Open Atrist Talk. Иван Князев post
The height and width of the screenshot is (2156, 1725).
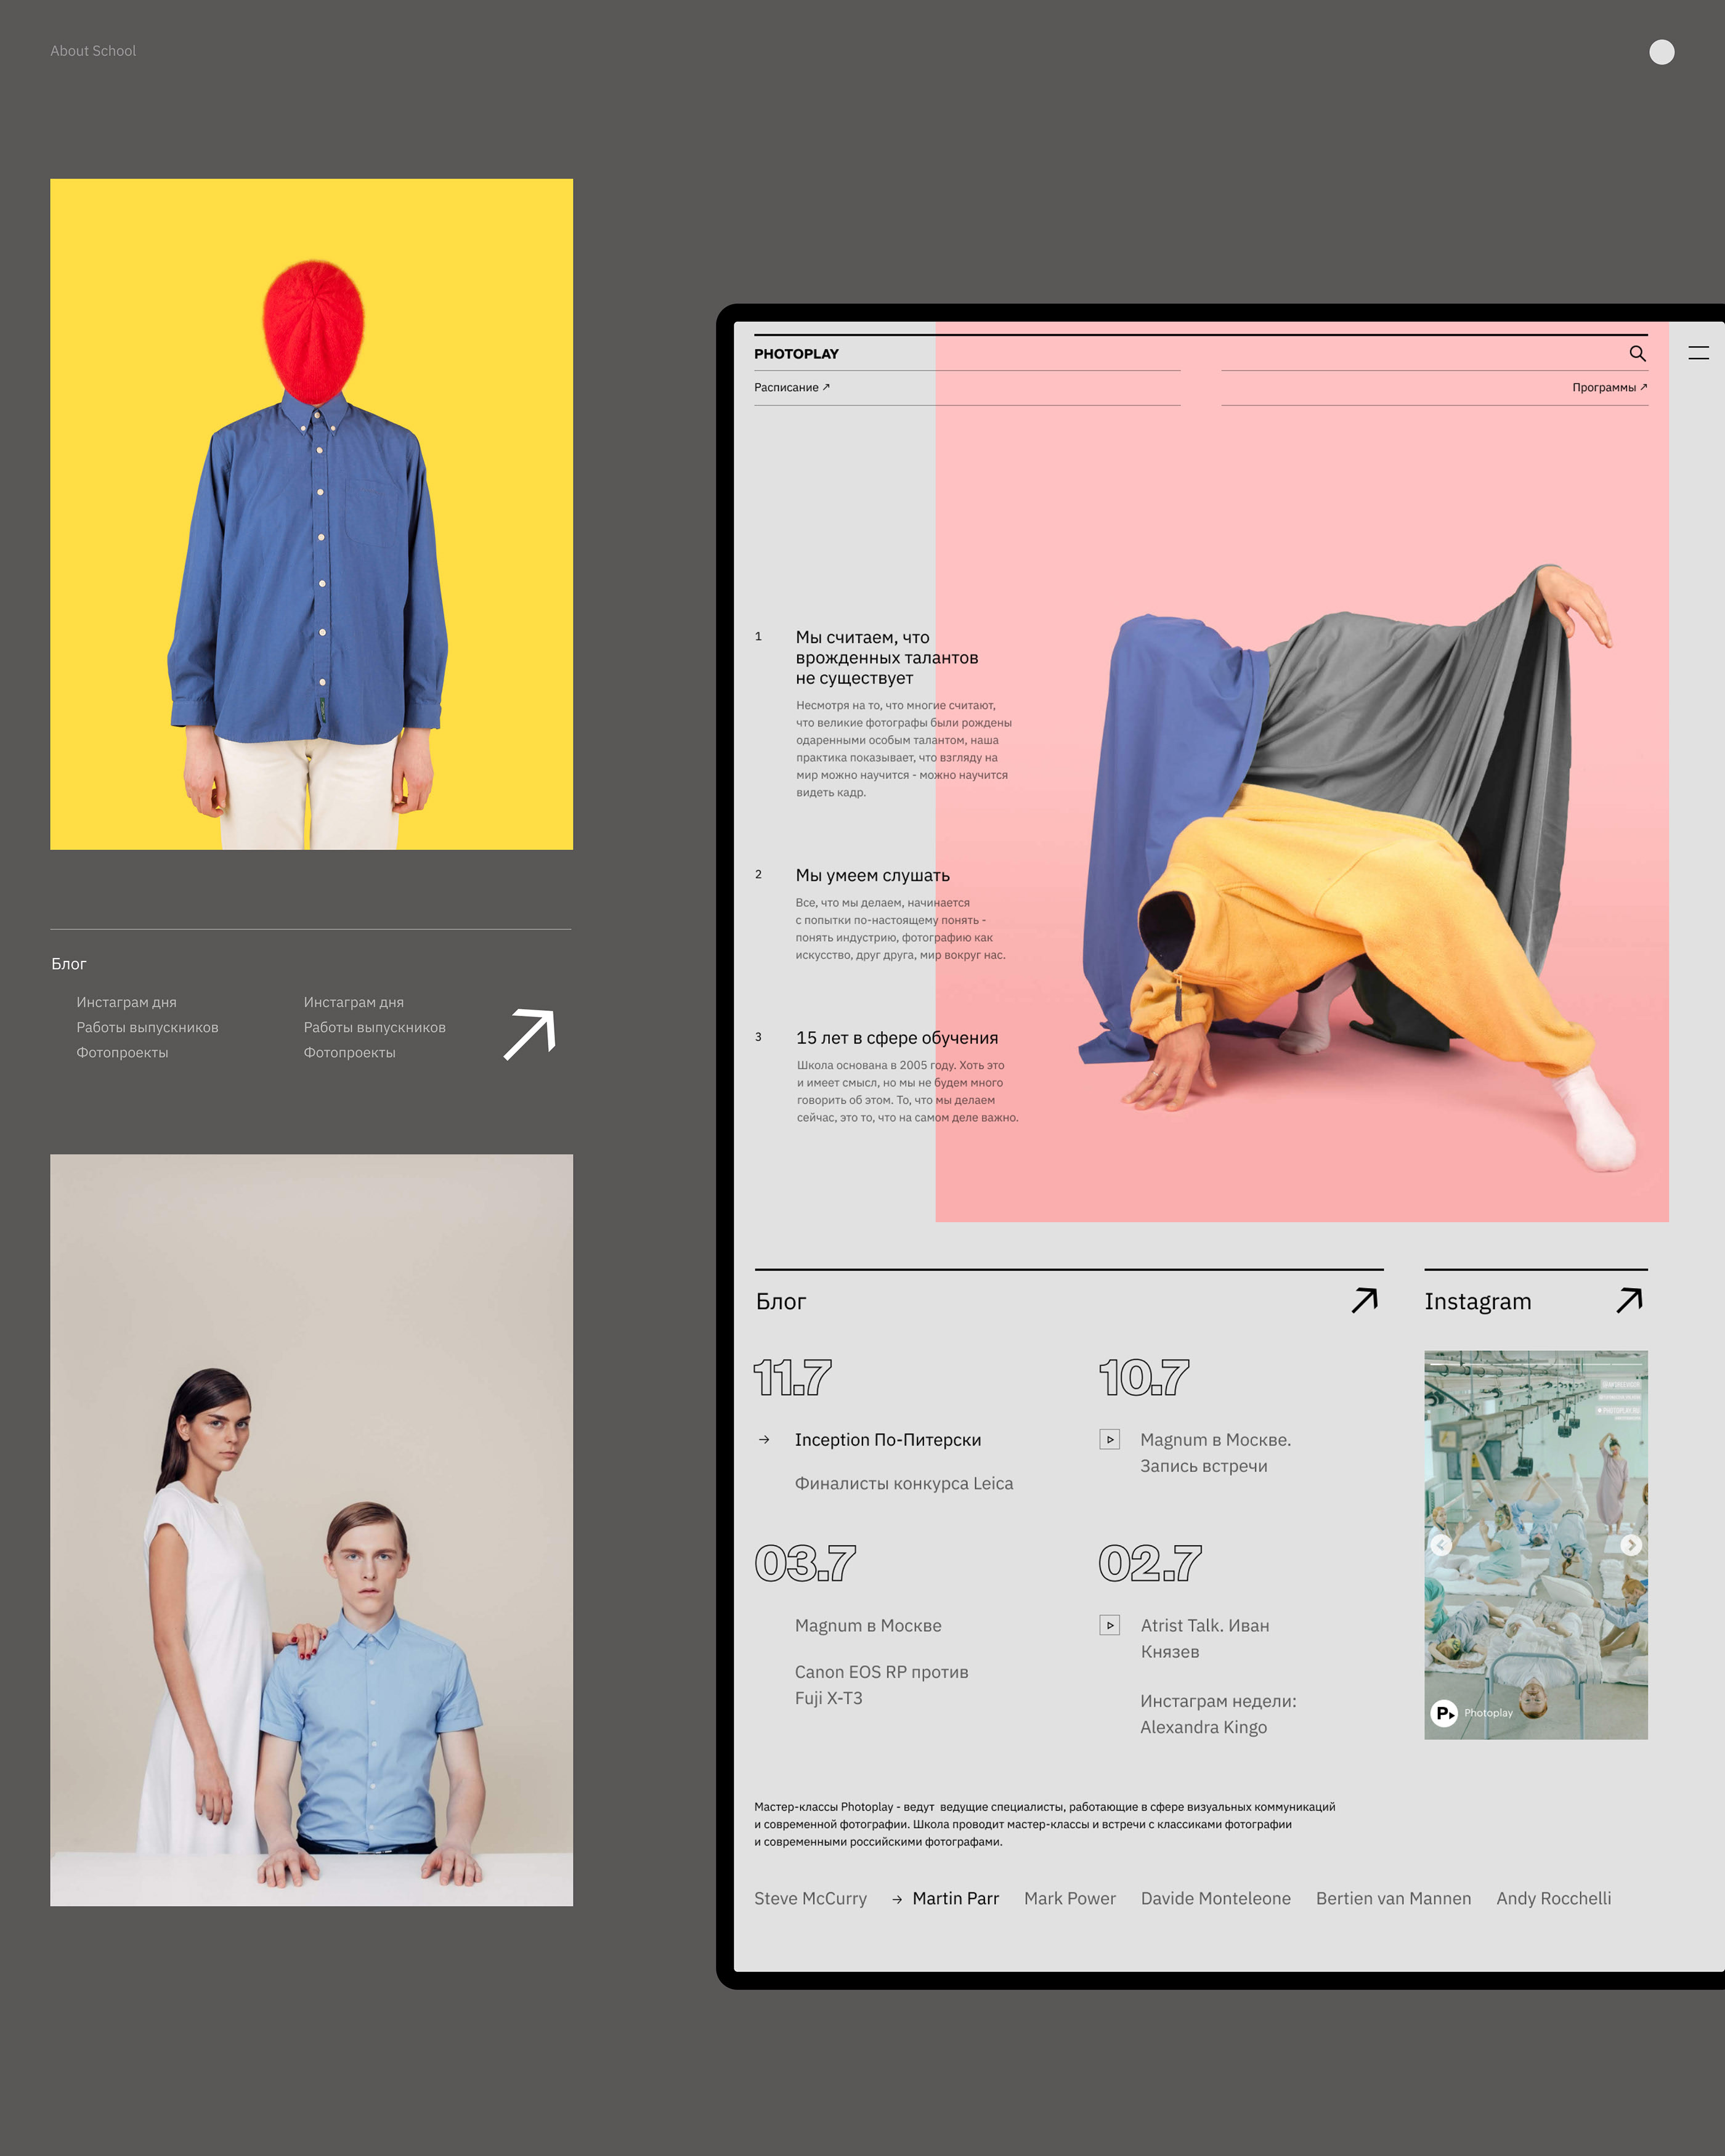[1204, 1638]
